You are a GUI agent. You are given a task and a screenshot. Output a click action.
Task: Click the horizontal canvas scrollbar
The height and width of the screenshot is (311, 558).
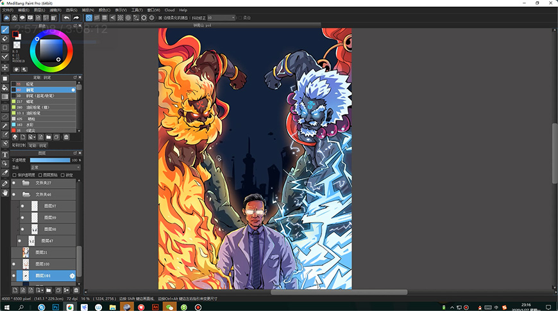click(339, 292)
